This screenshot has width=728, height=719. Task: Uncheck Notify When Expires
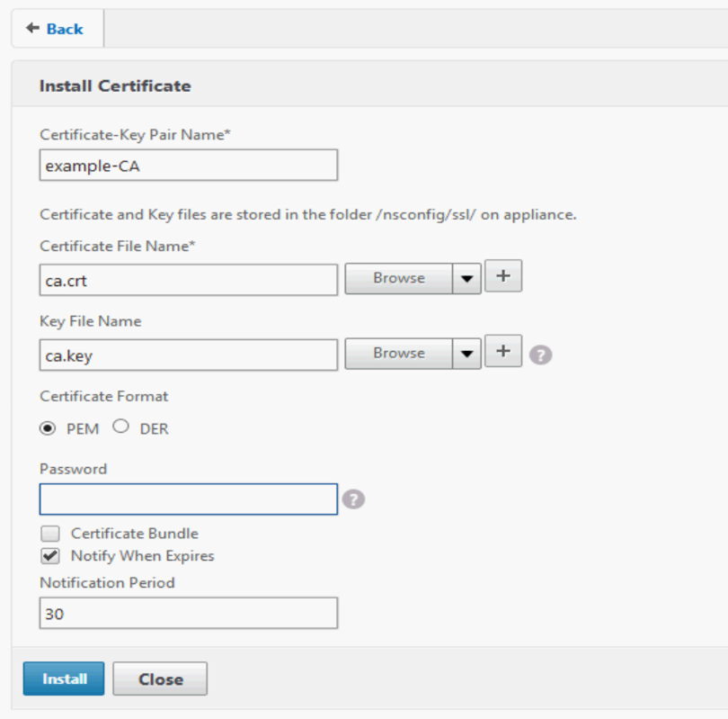(50, 556)
